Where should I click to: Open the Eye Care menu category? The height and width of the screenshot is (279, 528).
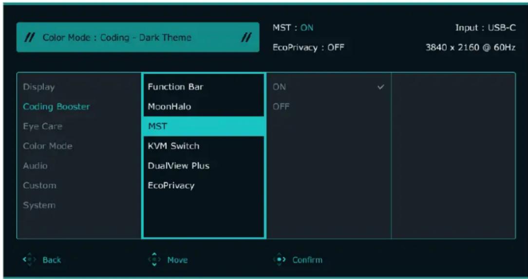coord(42,127)
